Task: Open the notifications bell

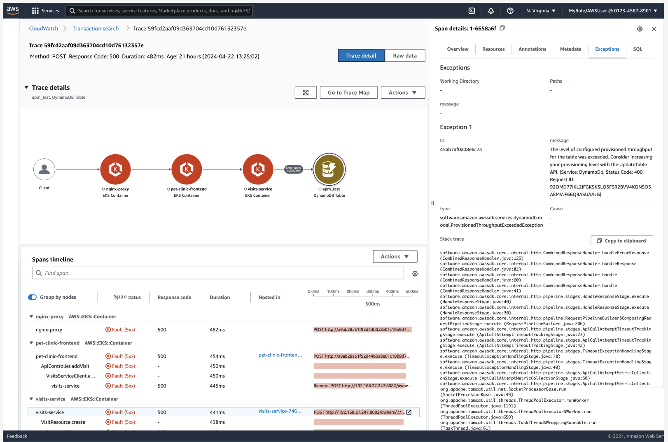Action: [x=491, y=11]
